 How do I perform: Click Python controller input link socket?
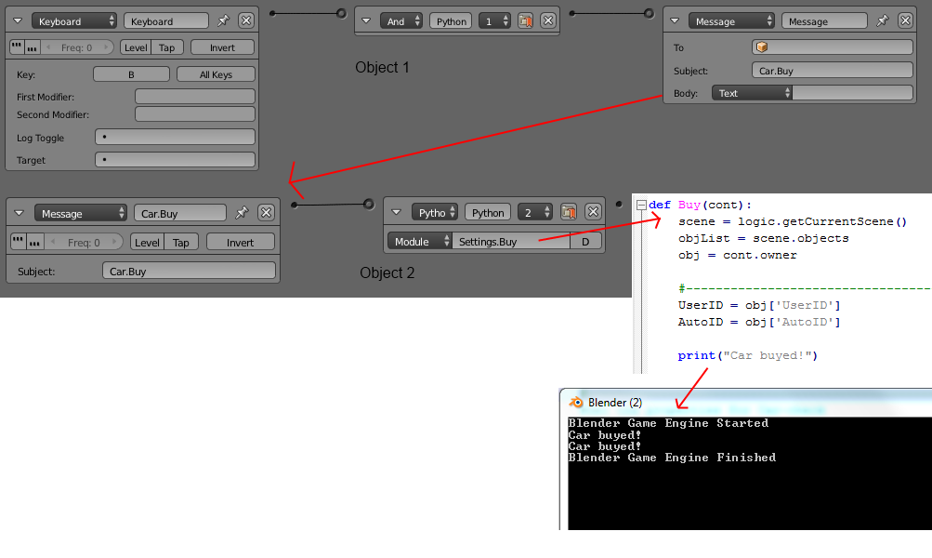369,204
